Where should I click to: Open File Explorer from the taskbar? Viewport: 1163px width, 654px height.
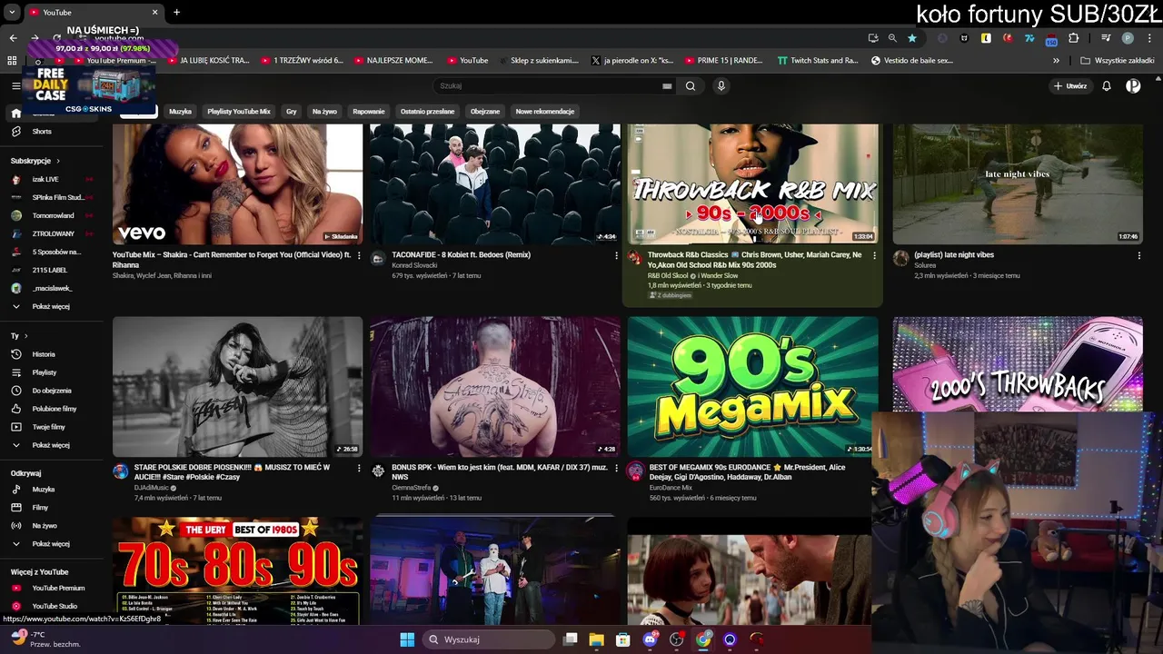point(597,639)
